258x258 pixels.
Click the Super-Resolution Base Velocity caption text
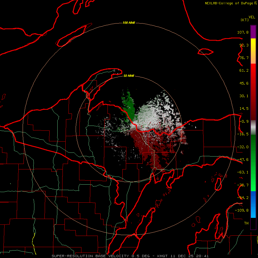pyautogui.click(x=130, y=256)
